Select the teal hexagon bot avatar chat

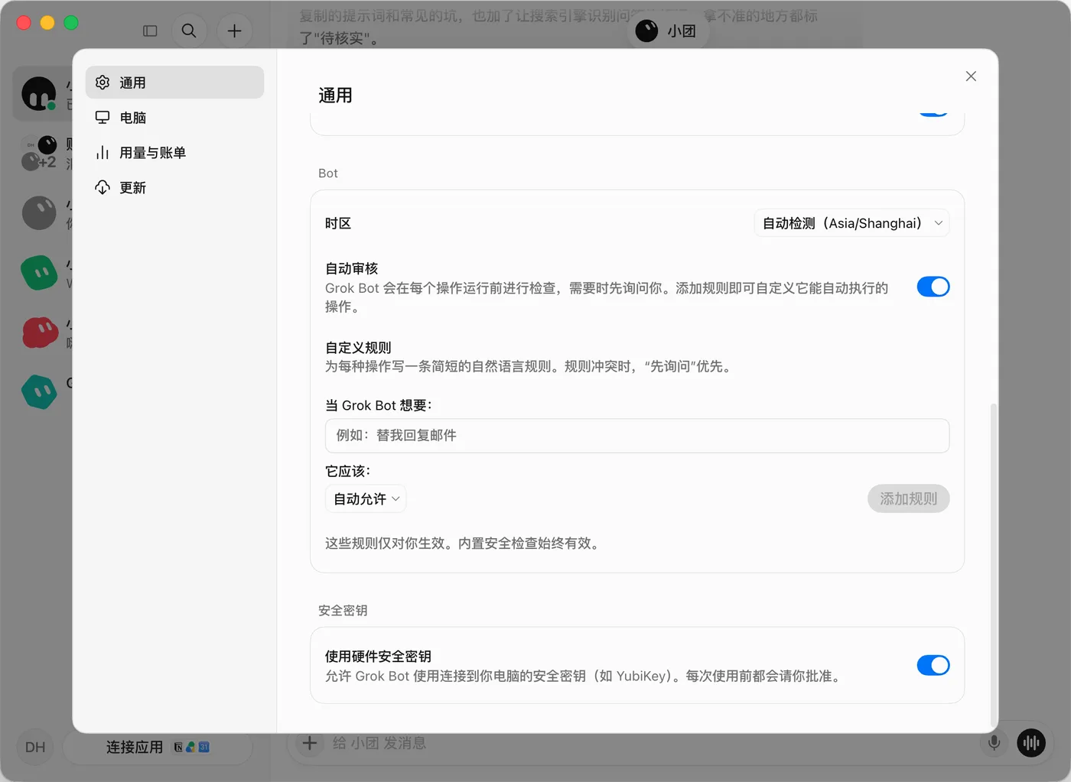pos(39,392)
